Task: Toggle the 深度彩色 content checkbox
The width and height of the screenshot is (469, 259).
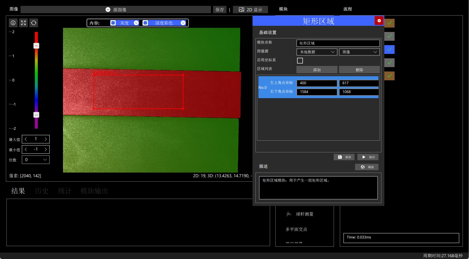Action: click(145, 23)
